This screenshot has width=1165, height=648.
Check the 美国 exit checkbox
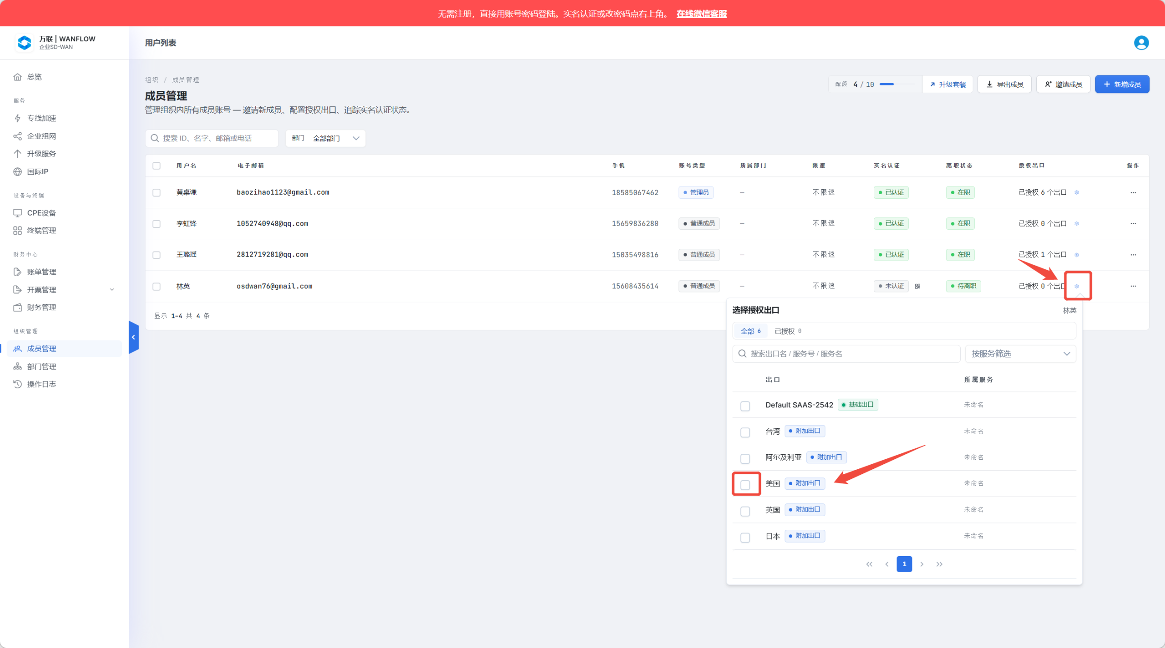click(x=745, y=485)
